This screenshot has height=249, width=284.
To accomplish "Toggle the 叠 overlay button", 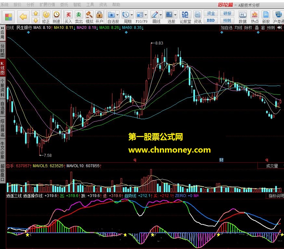I will pos(257,28).
